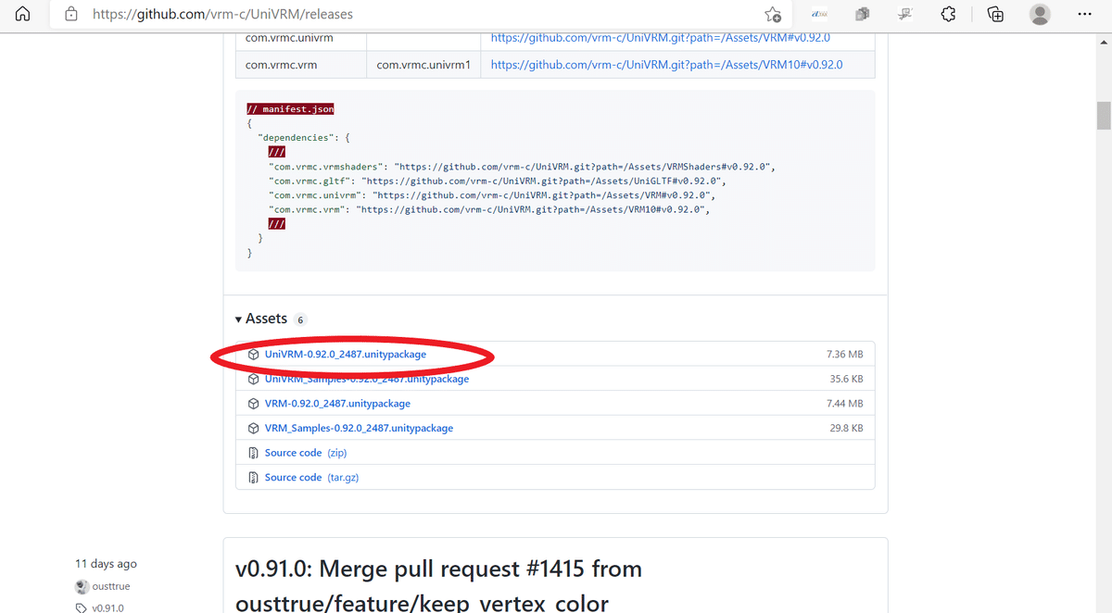Click the 7.36 MB file size
Viewport: 1112px width, 613px height.
(x=844, y=355)
